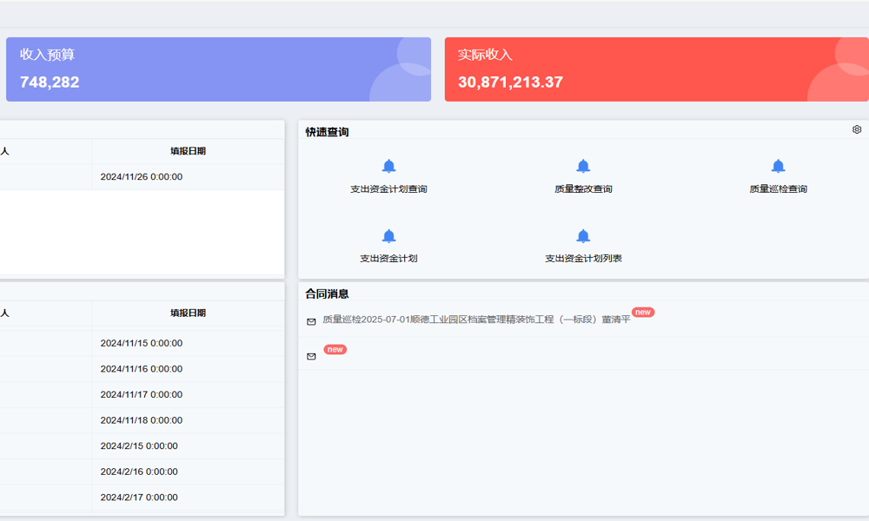Click the 填报日期 column header in upper table
The width and height of the screenshot is (869, 521).
[x=188, y=151]
